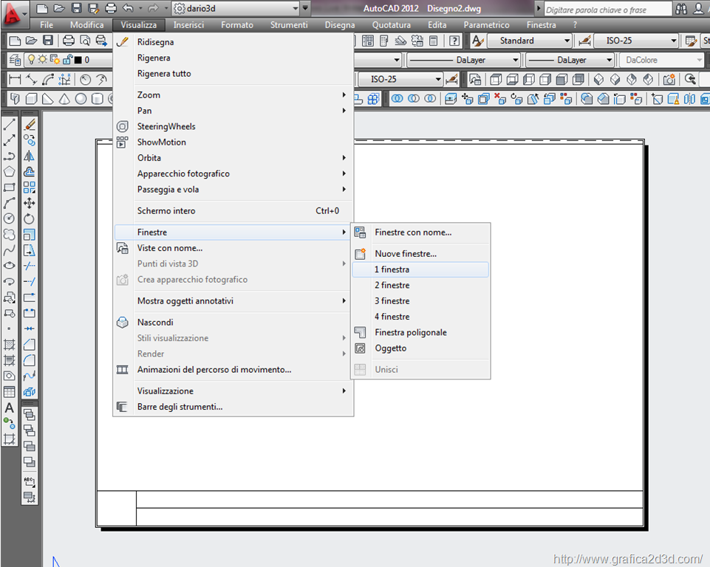Viewport: 710px width, 567px height.
Task: Open the dario3d workspace dropdown
Action: coord(236,9)
